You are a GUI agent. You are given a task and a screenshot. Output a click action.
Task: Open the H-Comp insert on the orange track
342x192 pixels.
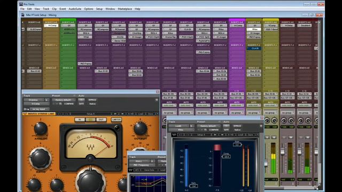[51, 26]
